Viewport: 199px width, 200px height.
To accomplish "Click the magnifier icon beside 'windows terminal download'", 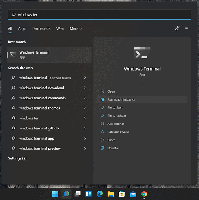I will (x=13, y=88).
